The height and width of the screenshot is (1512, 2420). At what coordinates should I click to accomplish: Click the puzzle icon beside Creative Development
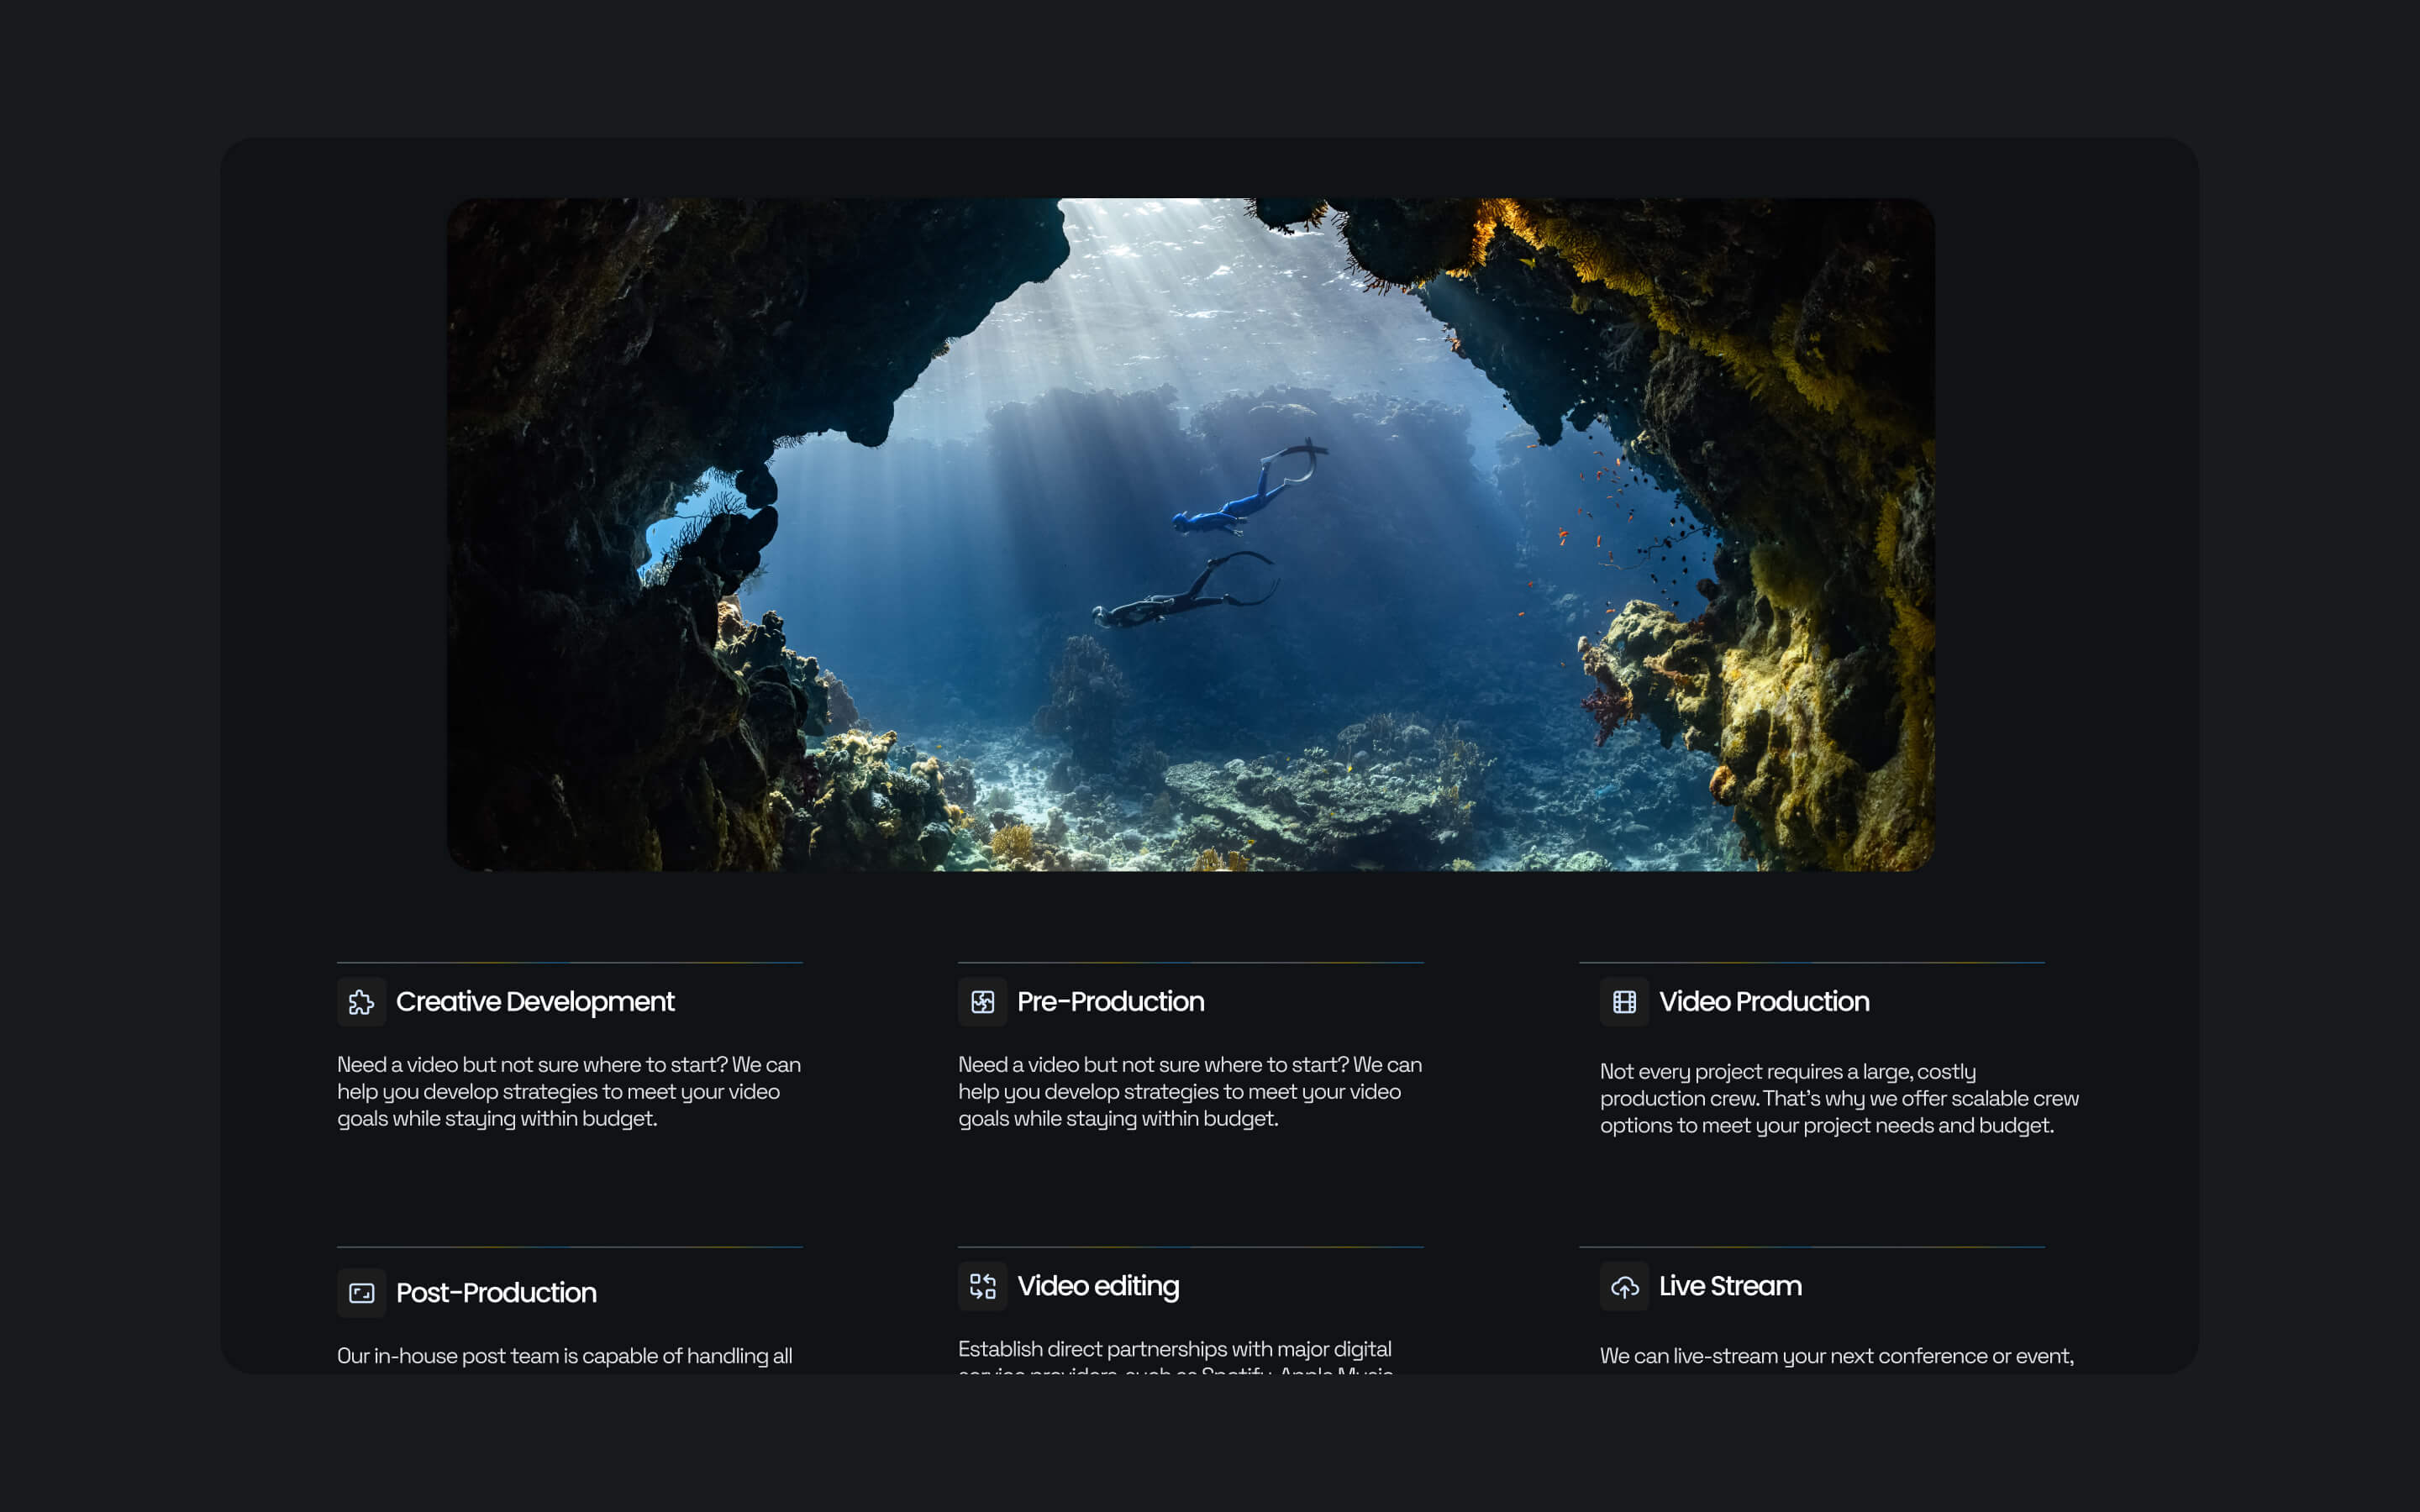pos(361,1002)
